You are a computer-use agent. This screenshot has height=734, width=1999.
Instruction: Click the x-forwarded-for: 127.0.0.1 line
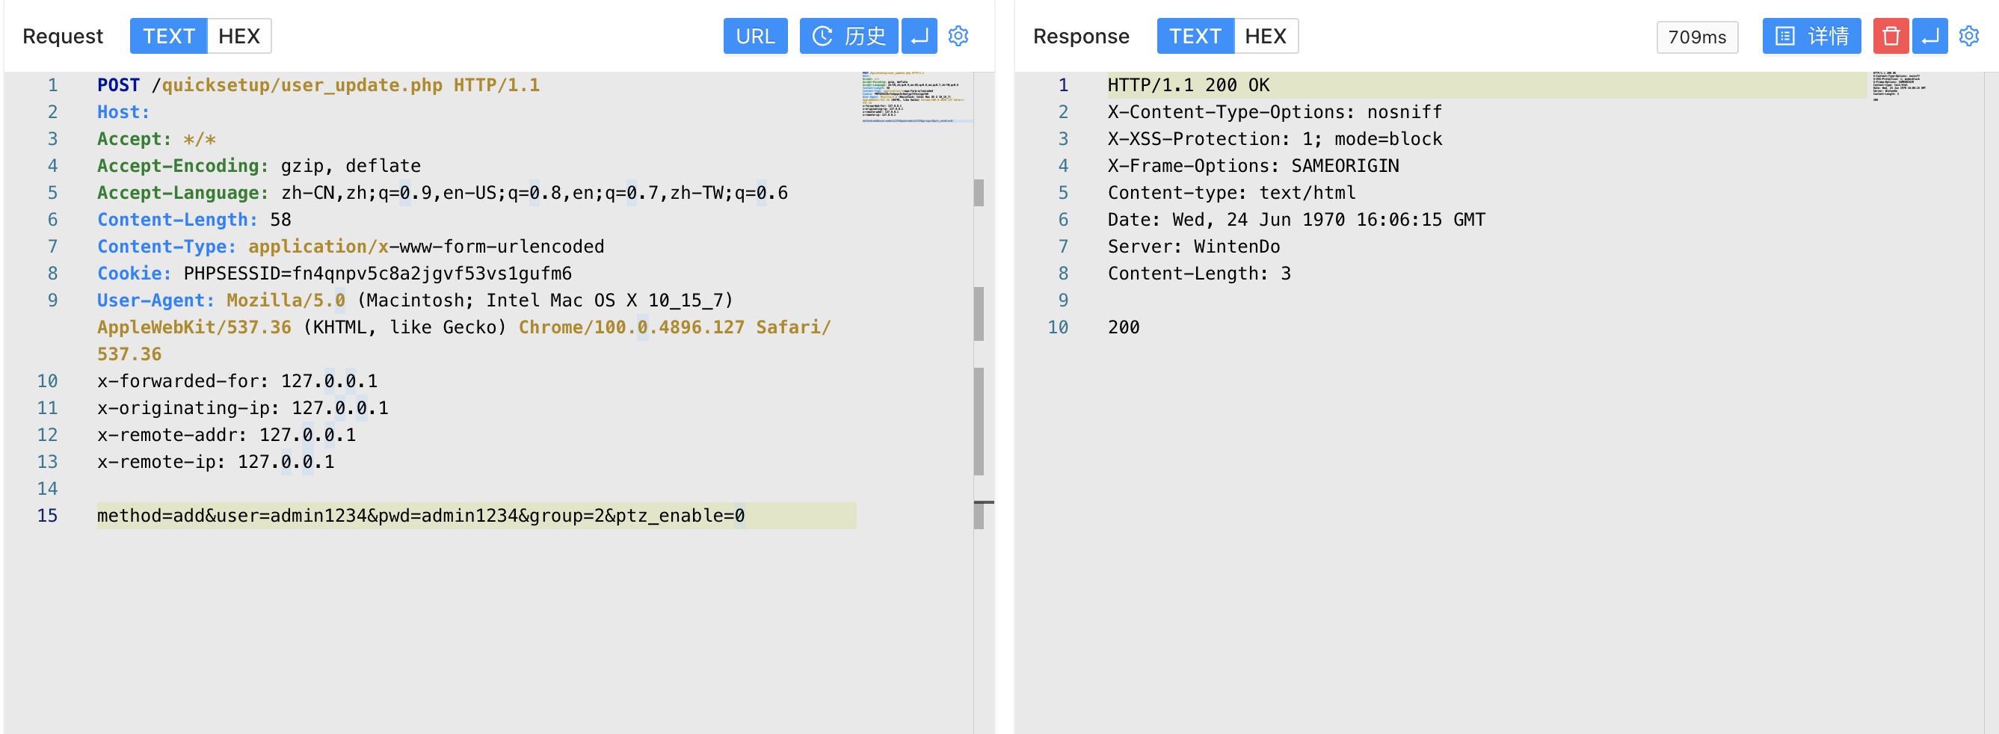tap(238, 381)
